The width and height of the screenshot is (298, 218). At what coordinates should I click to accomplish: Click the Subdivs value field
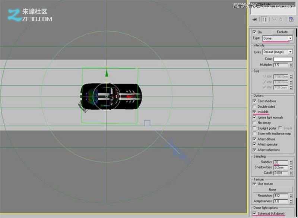tap(281, 162)
